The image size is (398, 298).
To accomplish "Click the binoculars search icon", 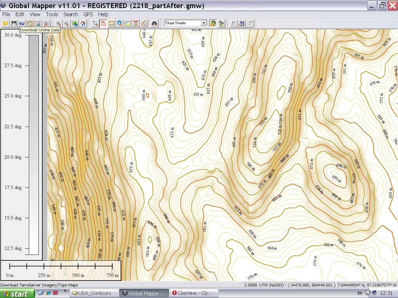I will click(154, 23).
